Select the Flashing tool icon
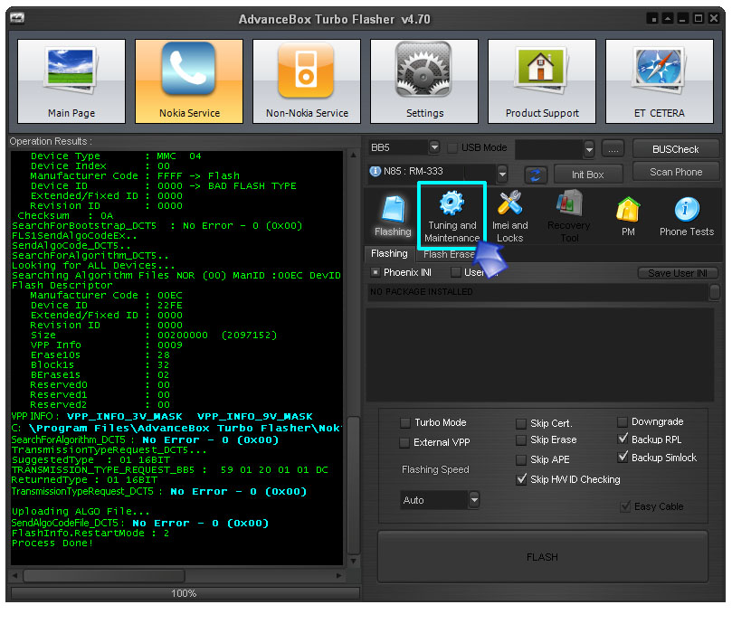Screen dimensions: 732x633 pos(393,216)
